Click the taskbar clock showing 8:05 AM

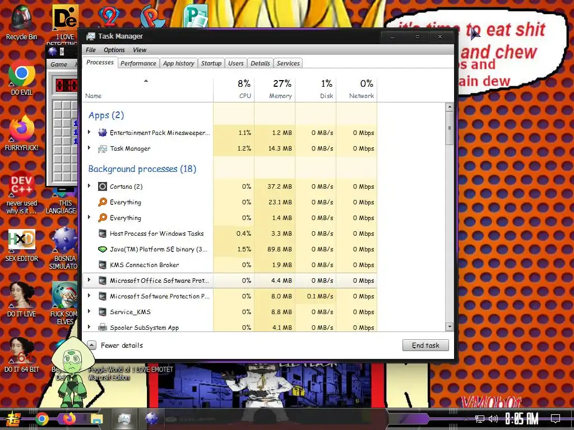click(522, 419)
